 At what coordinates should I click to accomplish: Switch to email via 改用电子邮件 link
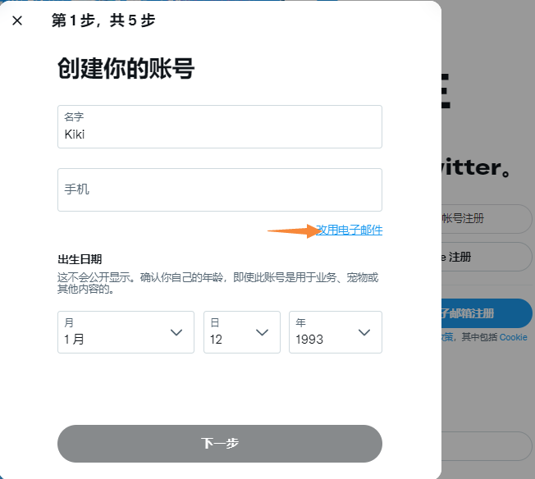pyautogui.click(x=350, y=230)
